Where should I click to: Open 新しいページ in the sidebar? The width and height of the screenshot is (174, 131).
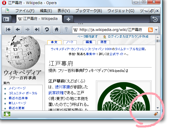[x=17, y=103]
